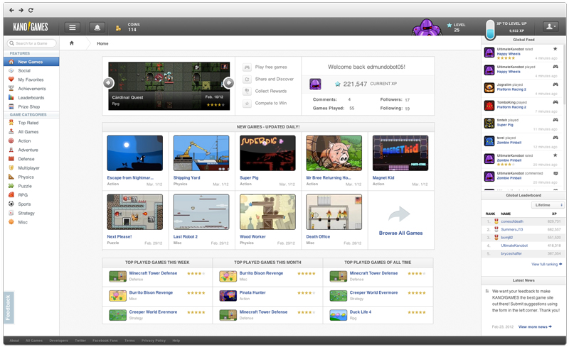Screen dimensions: 569x347
Task: Open Developers link in footer
Action: pos(58,341)
